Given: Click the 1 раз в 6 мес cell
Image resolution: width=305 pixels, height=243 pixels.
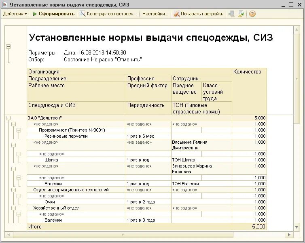Looking at the screenshot, I should pyautogui.click(x=148, y=136).
